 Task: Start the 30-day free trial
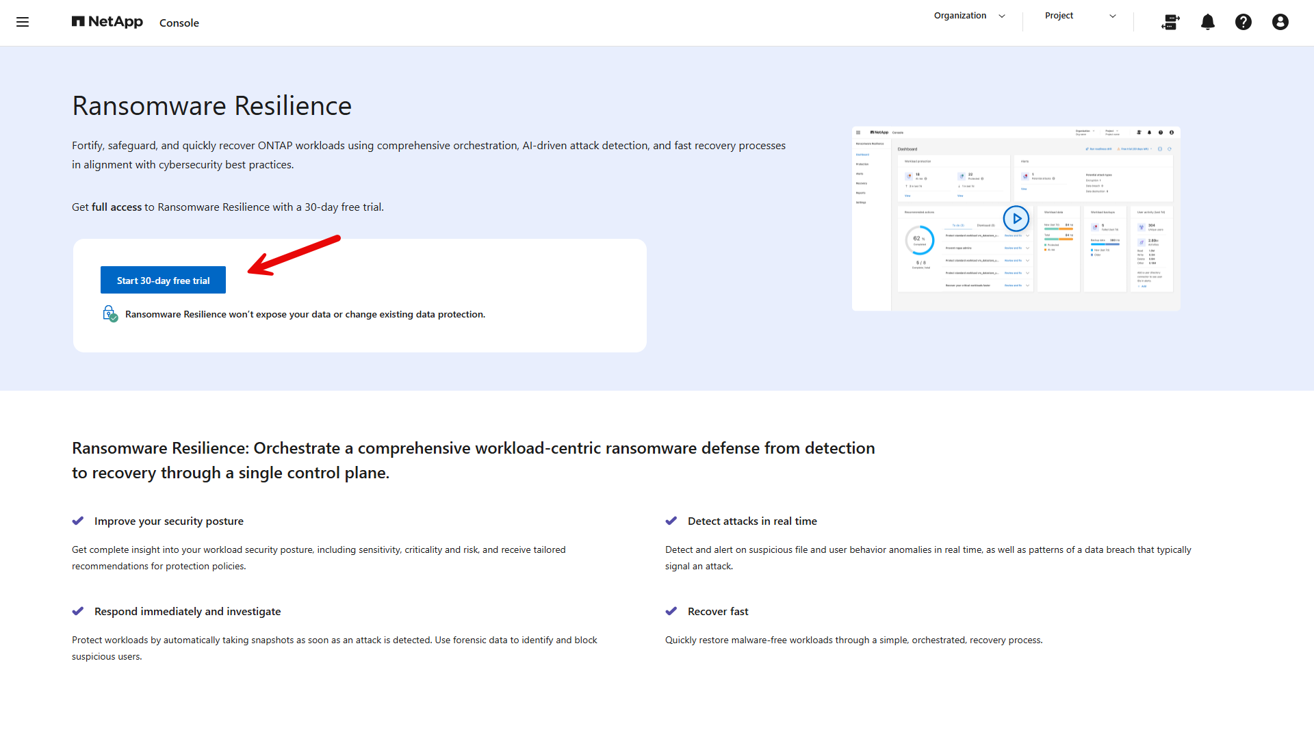(x=163, y=280)
